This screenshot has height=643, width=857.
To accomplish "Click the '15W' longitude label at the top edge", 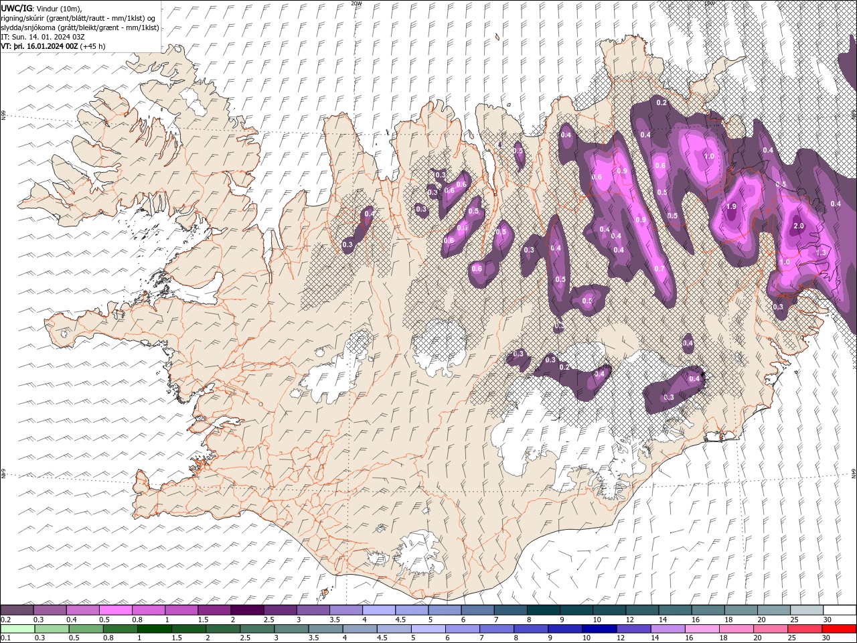I will pyautogui.click(x=708, y=3).
